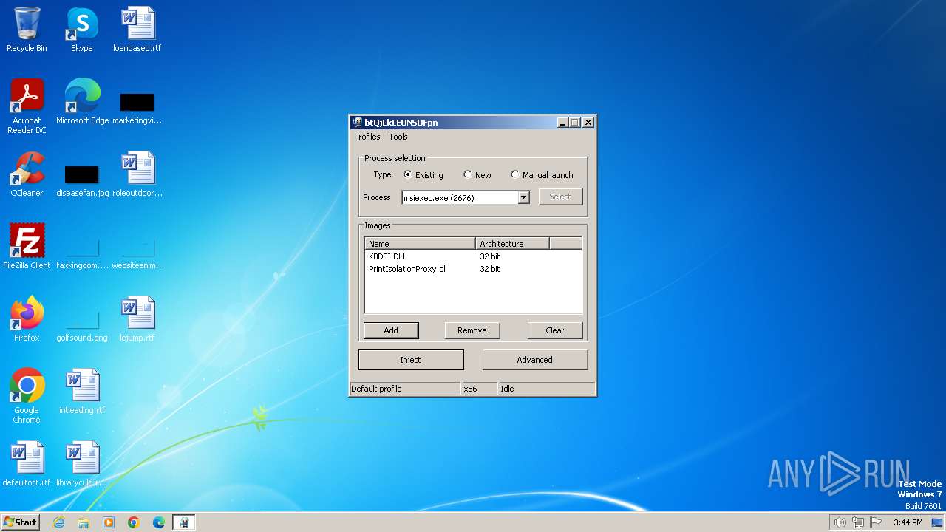Open the volume tray icon
Screen dimensions: 946x532
click(840, 522)
